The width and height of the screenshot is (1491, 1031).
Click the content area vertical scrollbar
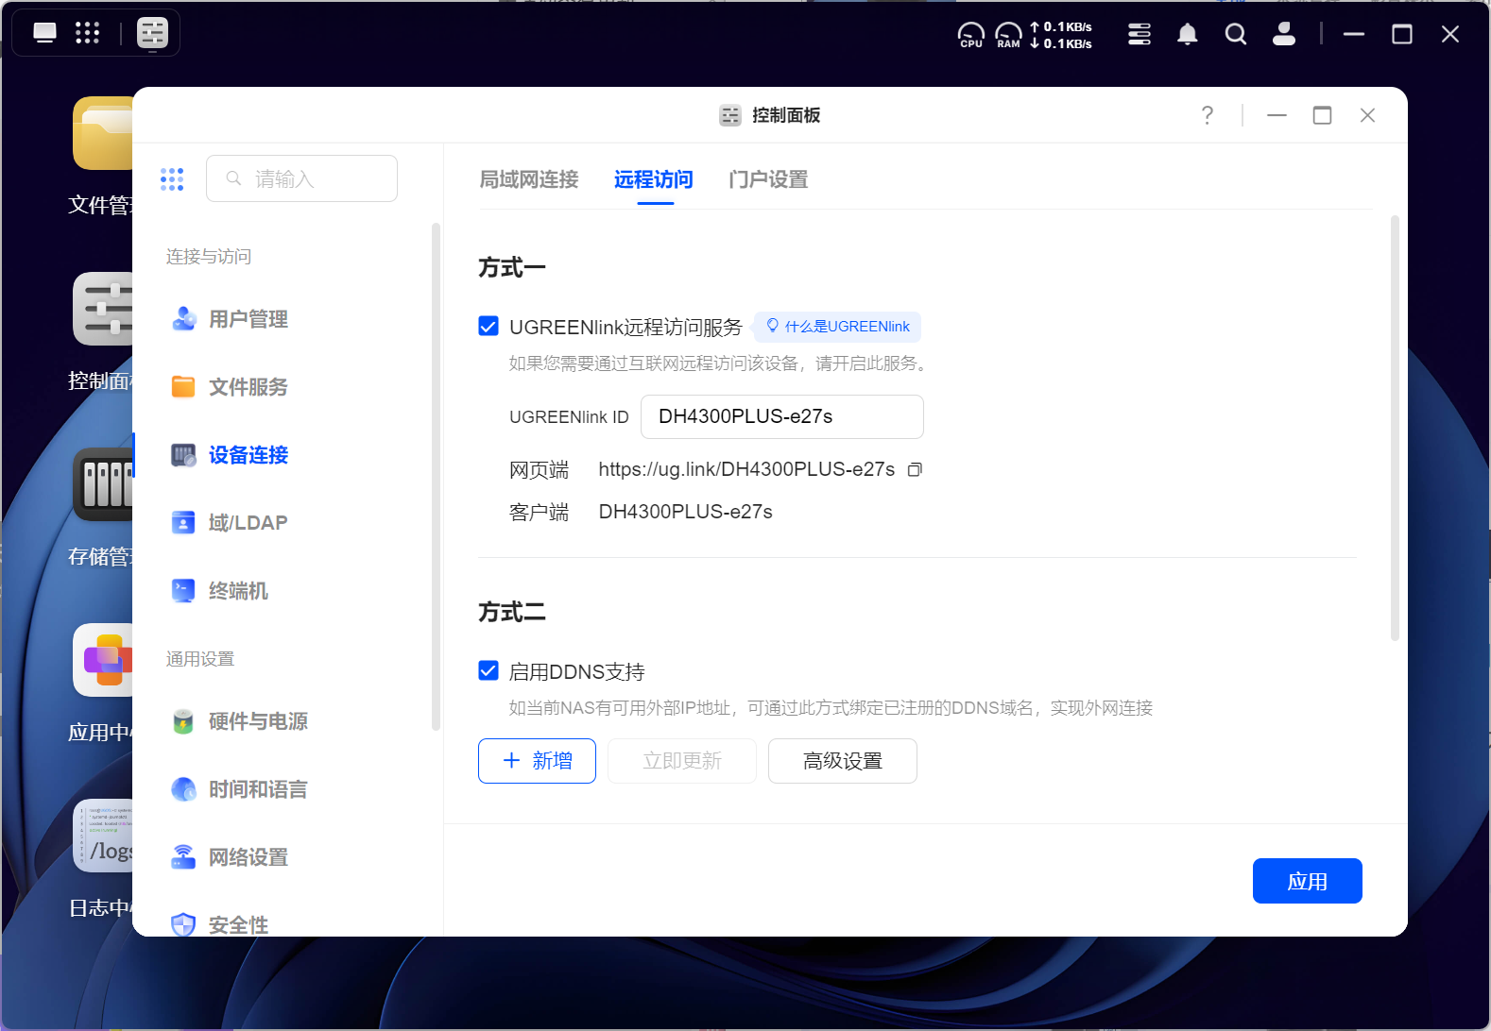pyautogui.click(x=1395, y=429)
